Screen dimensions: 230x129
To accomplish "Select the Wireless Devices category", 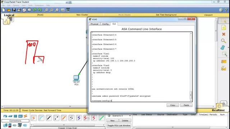I will point(20,116).
